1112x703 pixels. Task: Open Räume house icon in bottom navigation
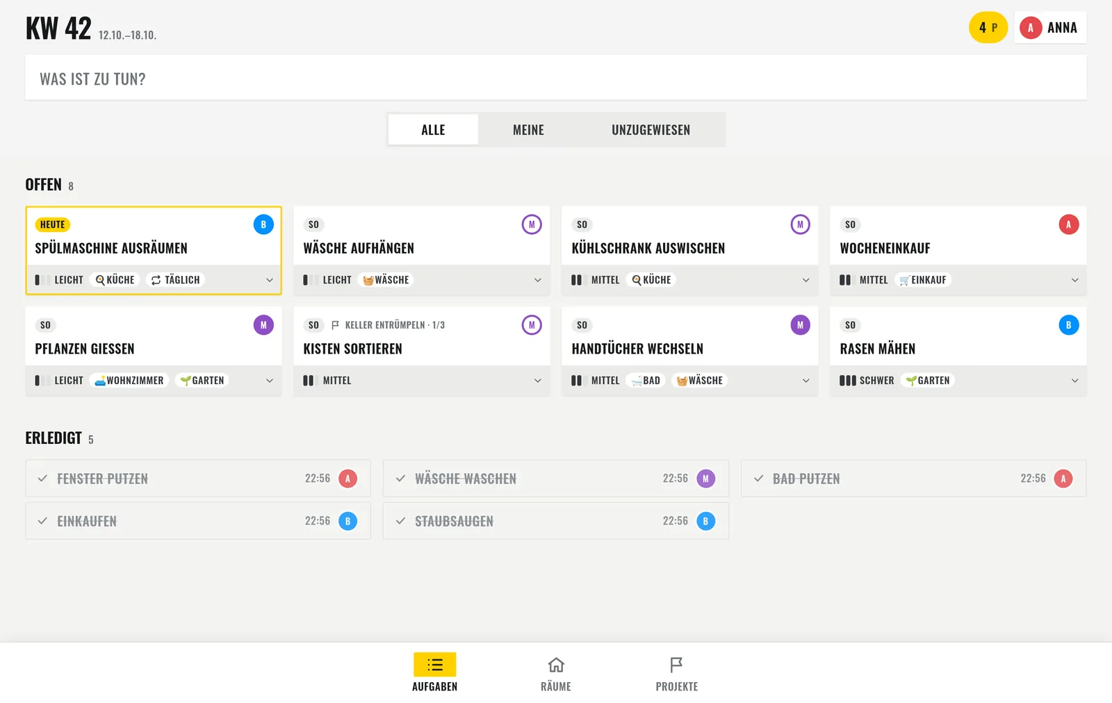[x=556, y=665]
